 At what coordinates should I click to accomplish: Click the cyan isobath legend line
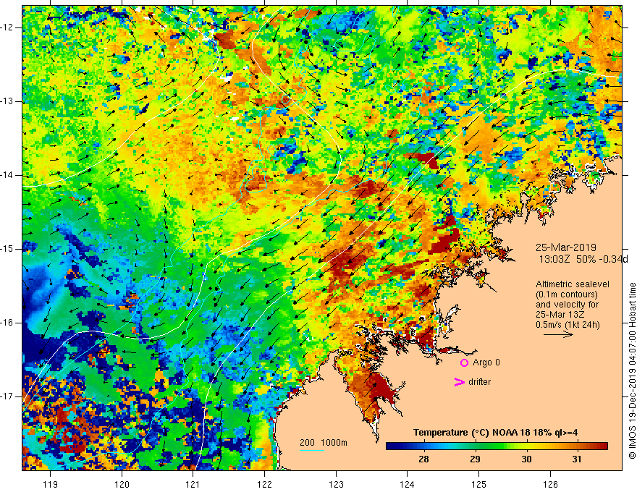coord(312,450)
